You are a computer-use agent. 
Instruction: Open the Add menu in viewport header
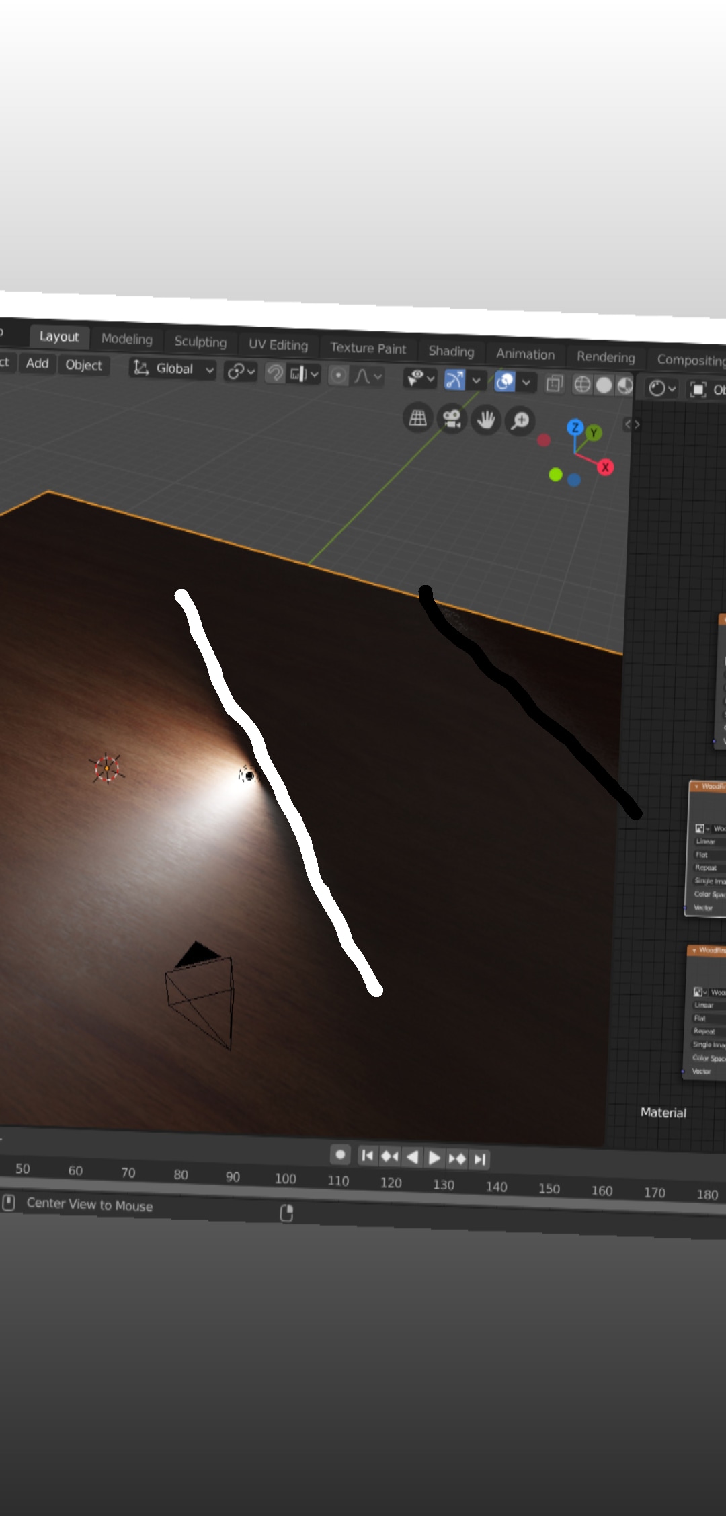click(37, 364)
